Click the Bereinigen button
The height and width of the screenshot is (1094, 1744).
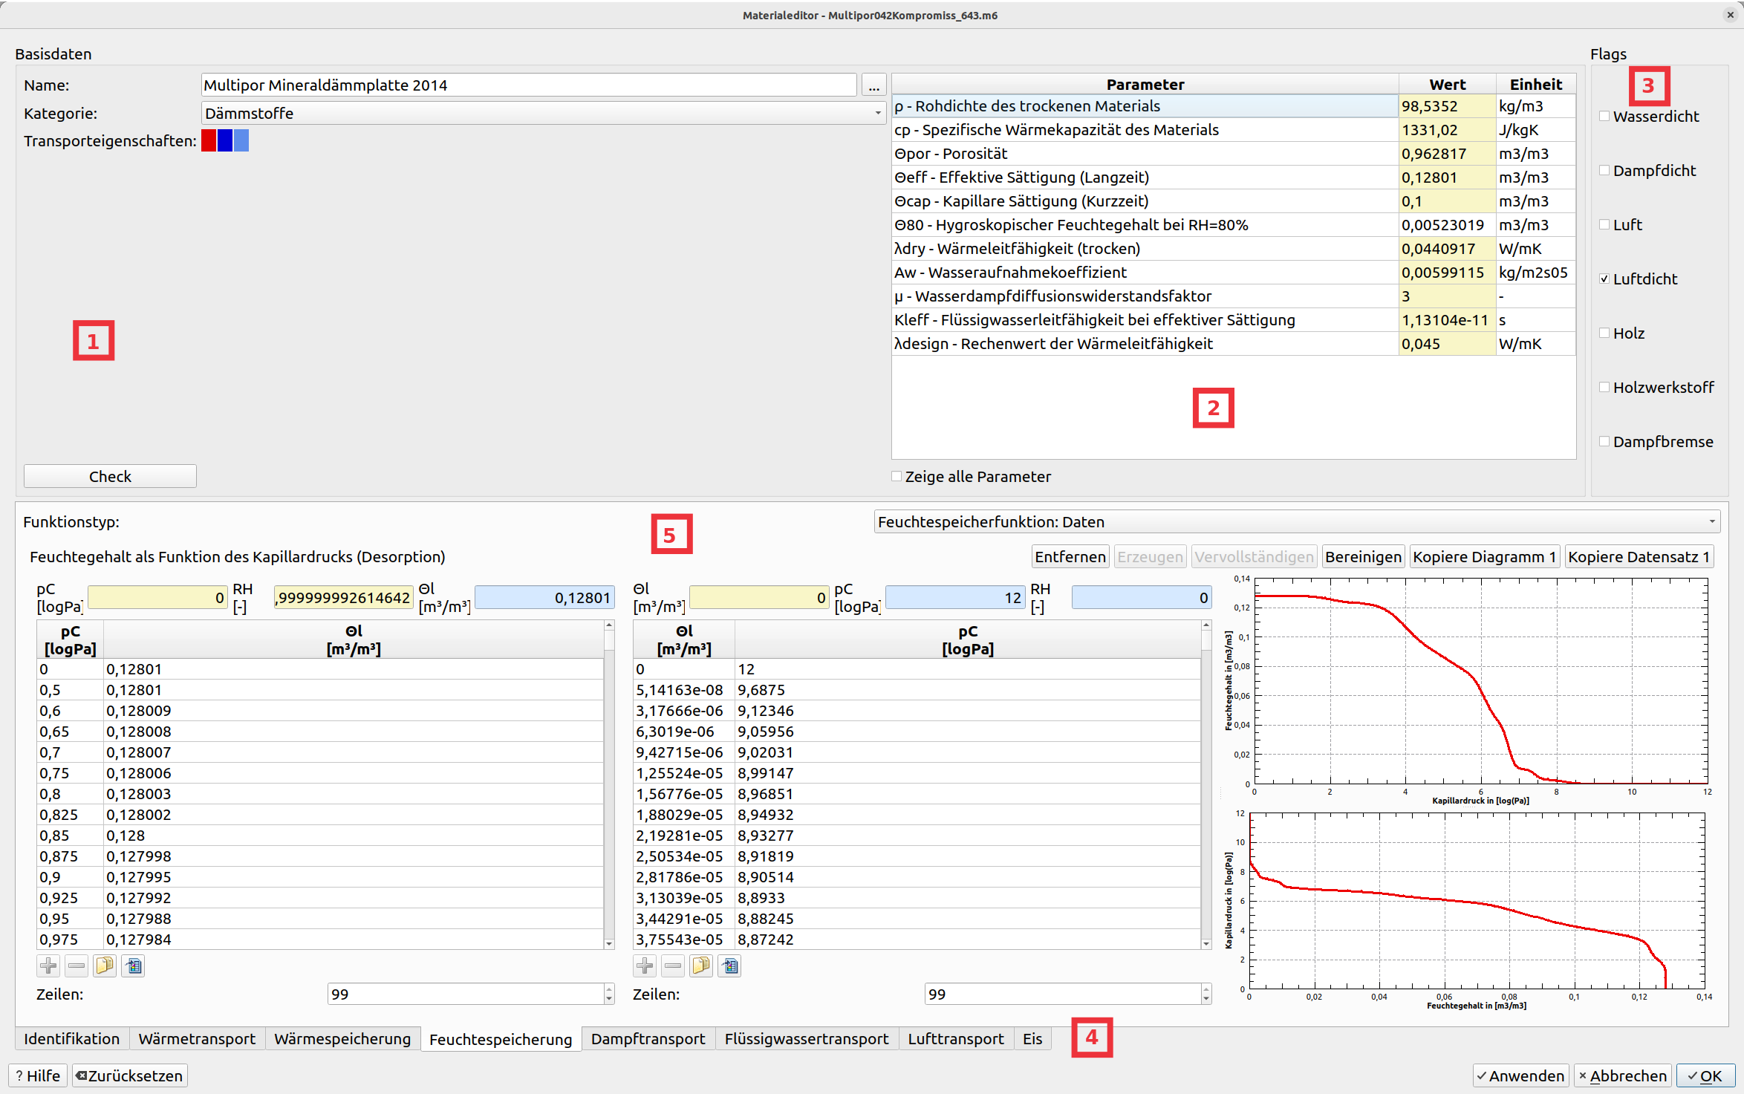click(x=1363, y=557)
